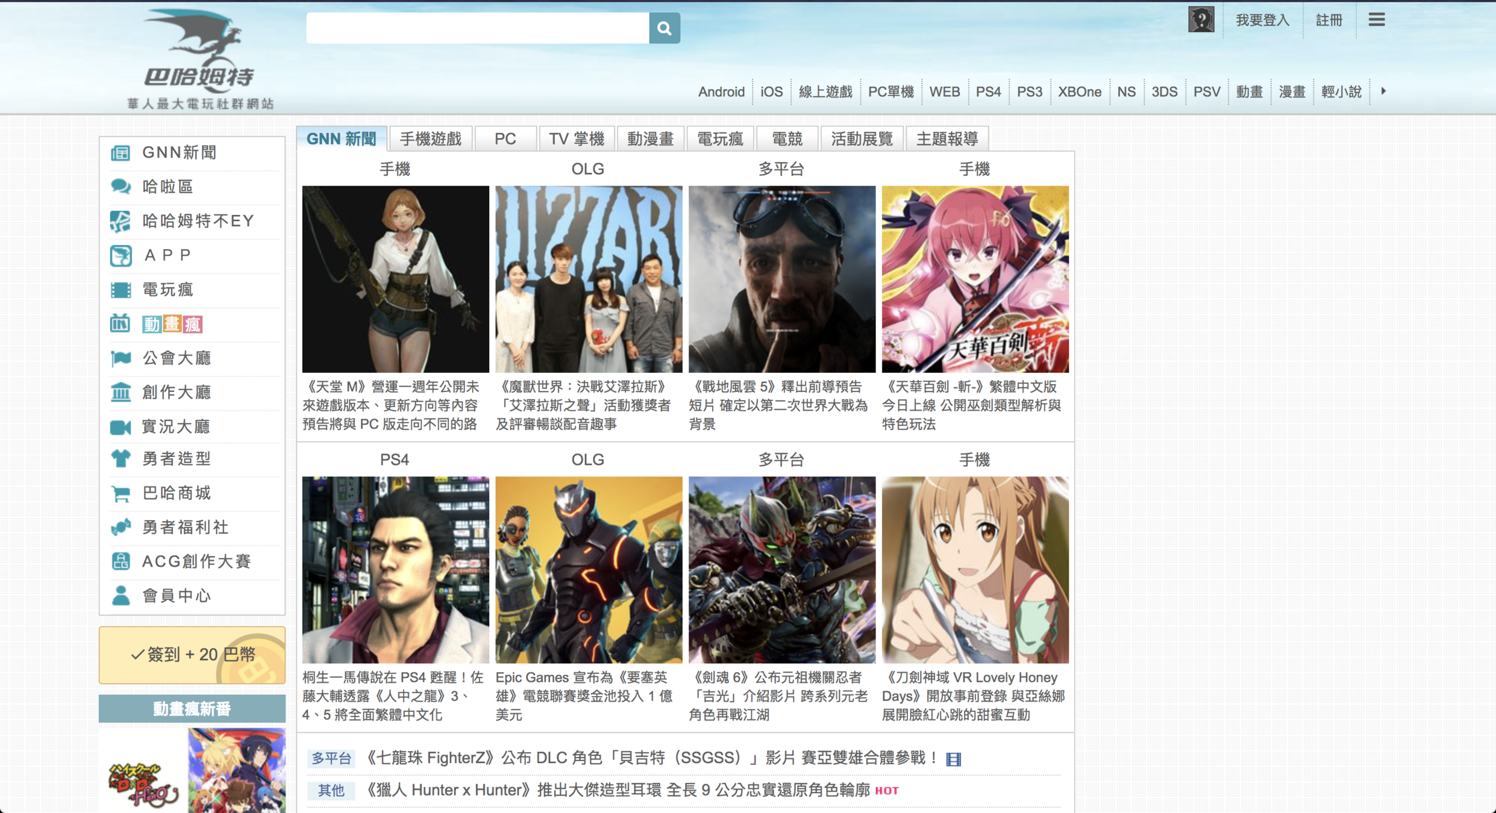
Task: Click the search magnifier button
Action: pyautogui.click(x=664, y=28)
